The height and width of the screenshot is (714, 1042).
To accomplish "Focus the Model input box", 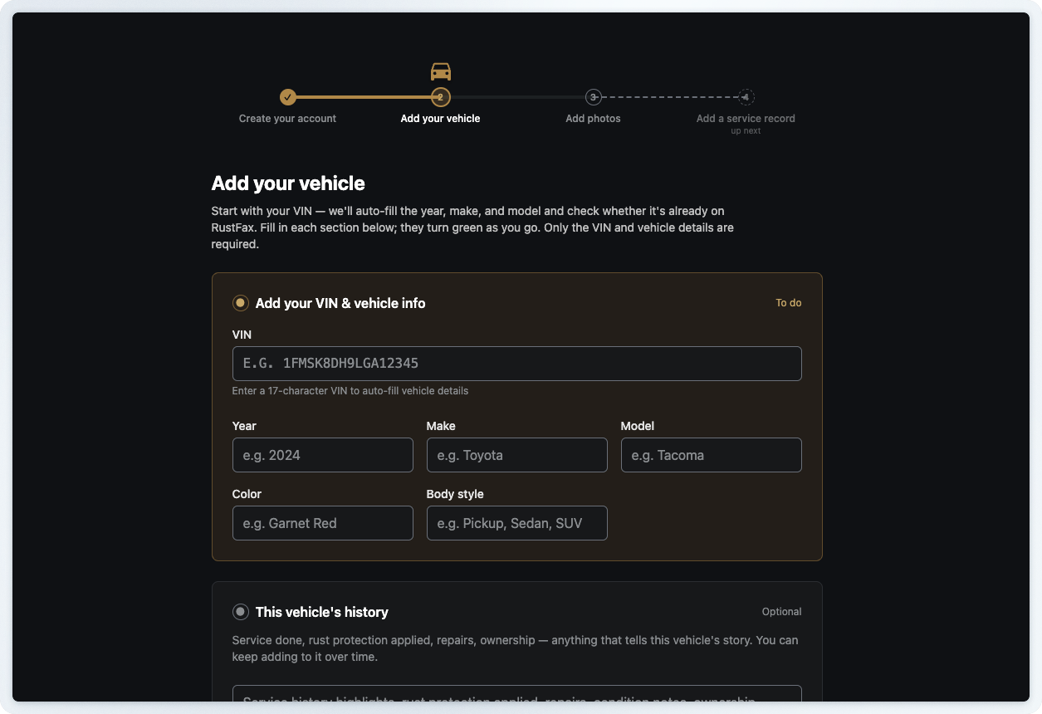I will pos(711,455).
